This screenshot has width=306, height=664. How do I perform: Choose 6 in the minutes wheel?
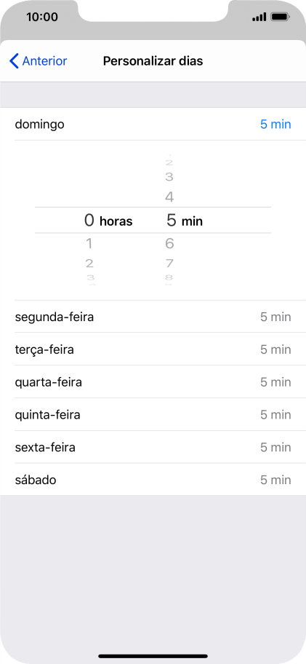[x=169, y=243]
